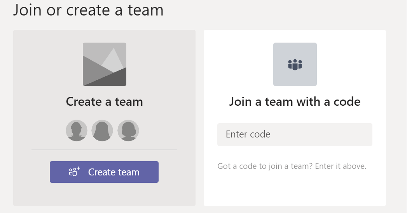The image size is (407, 213).
Task: Click the add-team icon inside Create team button
Action: (75, 172)
